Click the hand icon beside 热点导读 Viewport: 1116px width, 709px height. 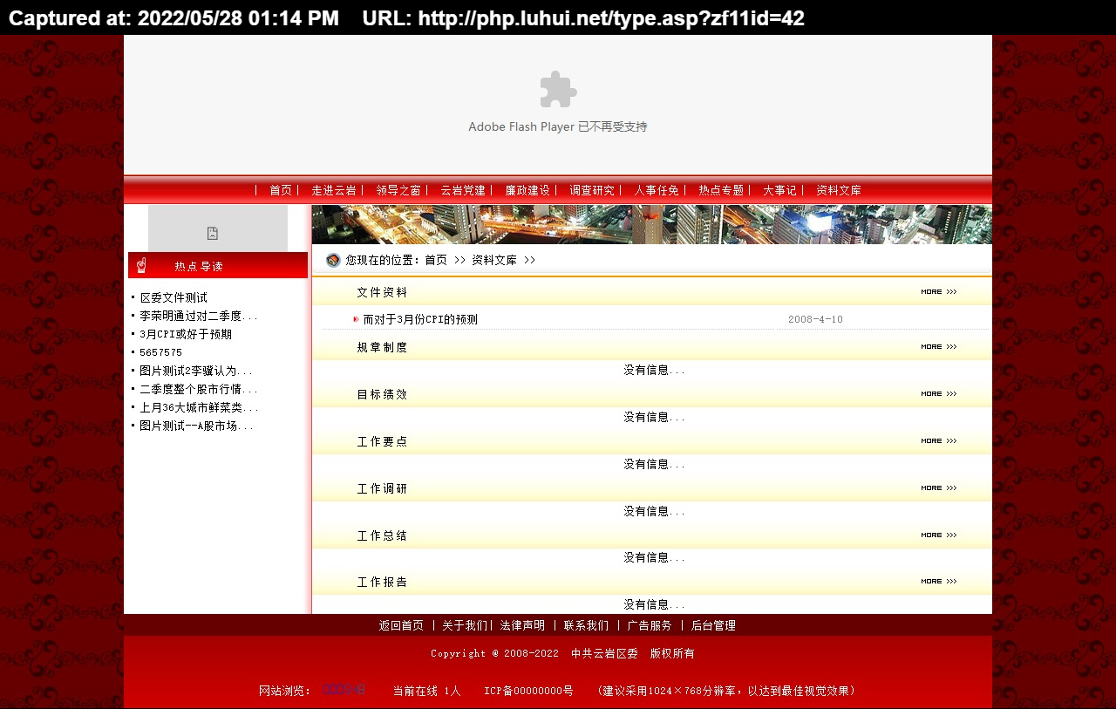pos(141,265)
